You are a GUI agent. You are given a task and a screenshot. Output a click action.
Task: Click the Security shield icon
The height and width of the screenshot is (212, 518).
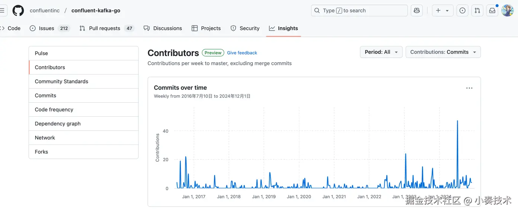click(x=233, y=28)
